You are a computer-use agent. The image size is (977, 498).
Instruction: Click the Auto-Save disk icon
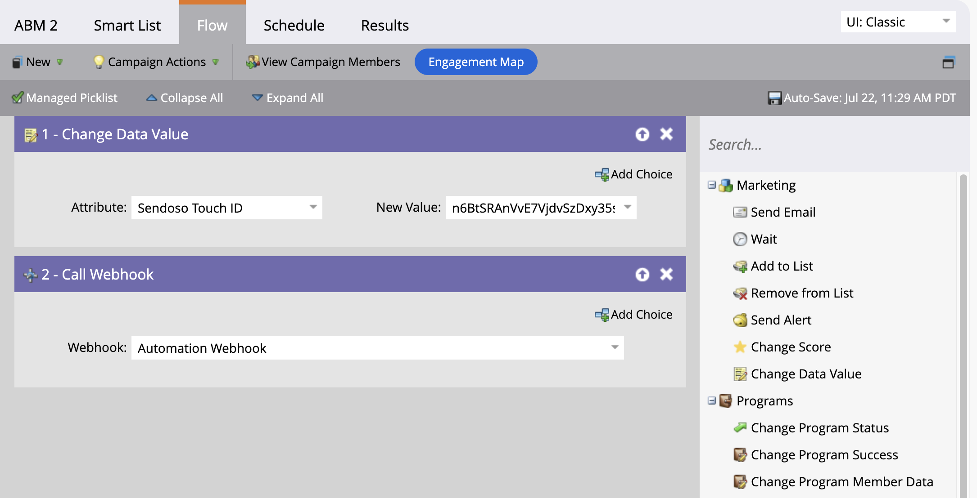pos(774,98)
